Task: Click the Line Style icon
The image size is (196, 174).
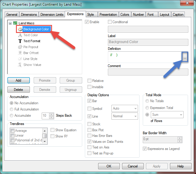Action: (x=20, y=59)
